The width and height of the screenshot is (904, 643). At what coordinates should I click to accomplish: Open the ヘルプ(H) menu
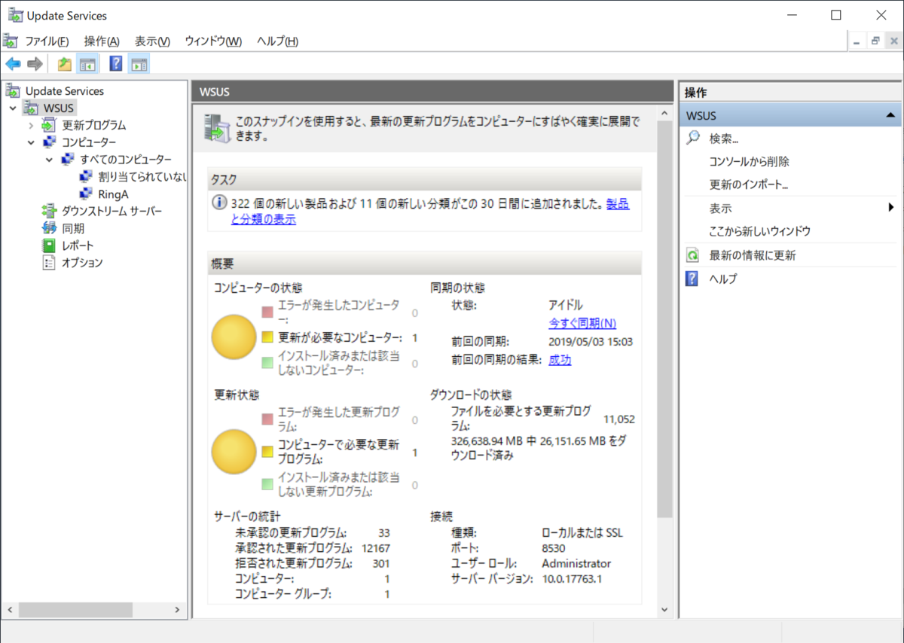coord(277,41)
